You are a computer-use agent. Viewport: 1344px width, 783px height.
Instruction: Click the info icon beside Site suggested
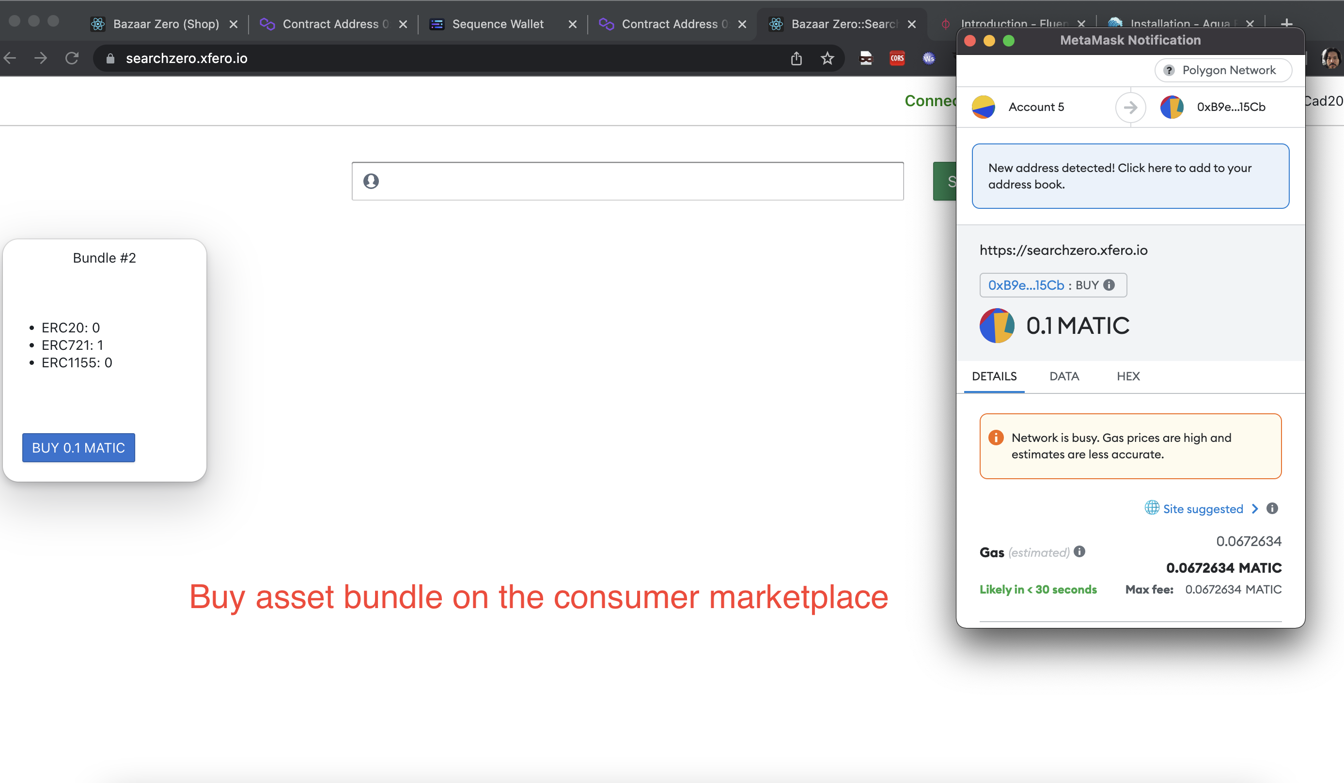coord(1272,508)
